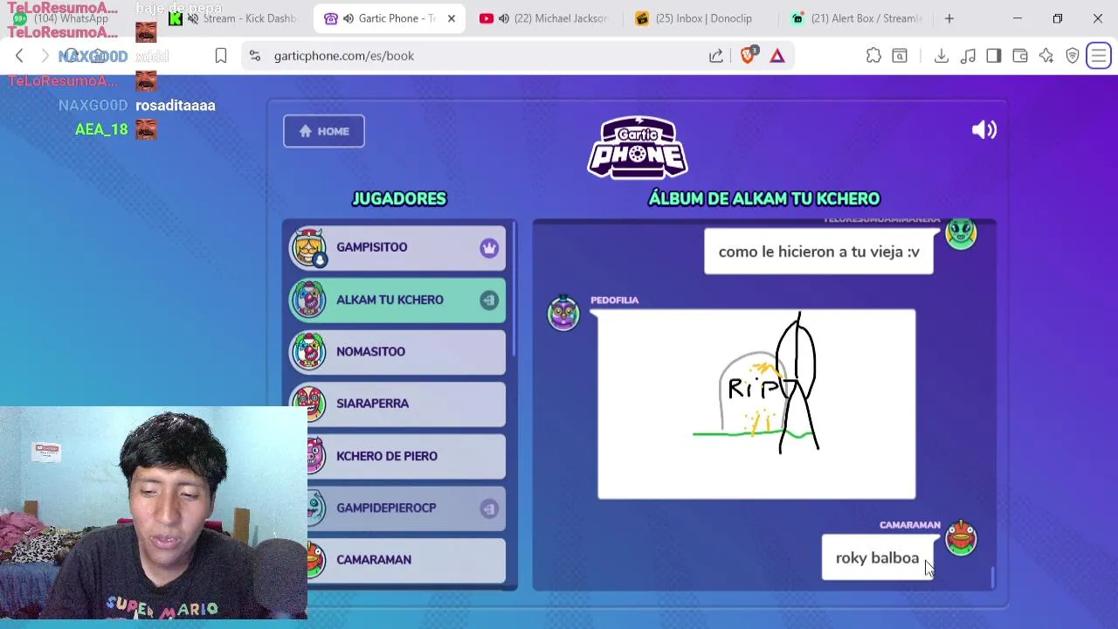1118x629 pixels.
Task: Click NOMASITOO's clown avatar
Action: pos(309,351)
